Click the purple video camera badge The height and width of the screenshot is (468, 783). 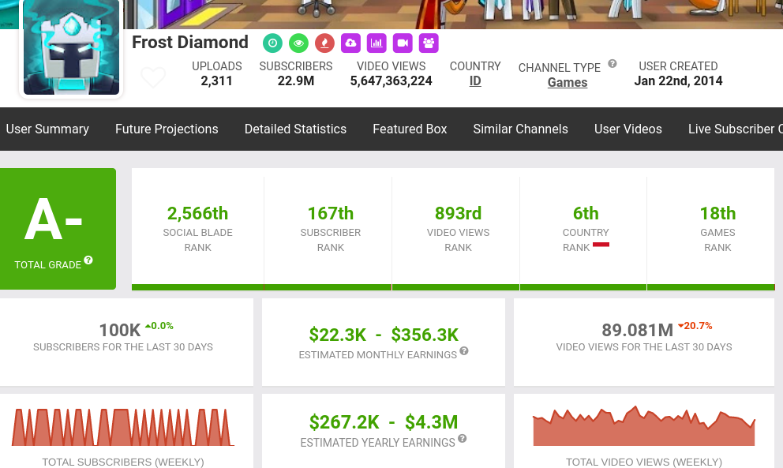(403, 43)
